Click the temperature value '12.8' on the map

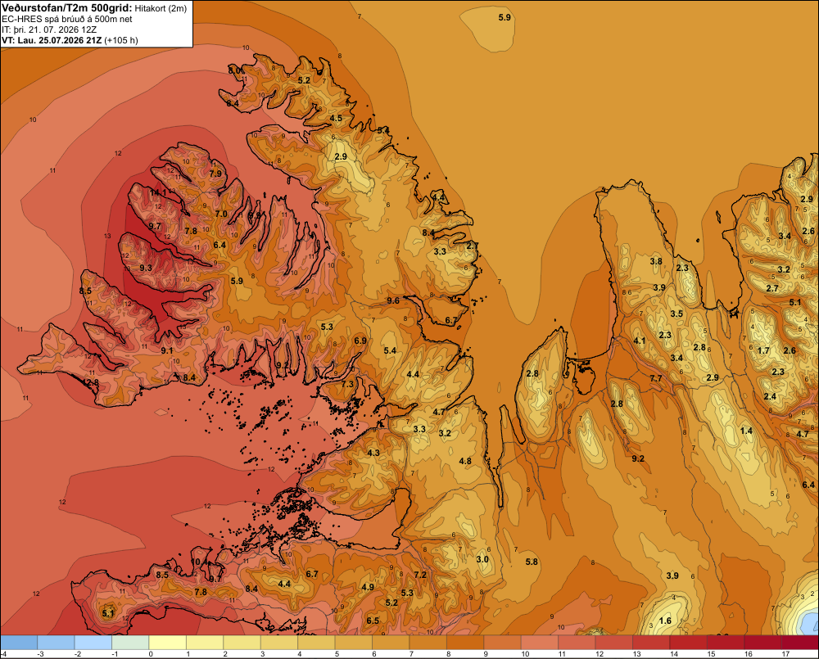[90, 383]
